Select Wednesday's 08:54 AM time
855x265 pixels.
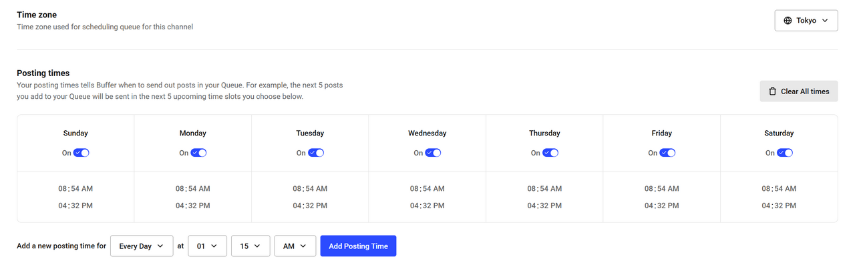427,189
